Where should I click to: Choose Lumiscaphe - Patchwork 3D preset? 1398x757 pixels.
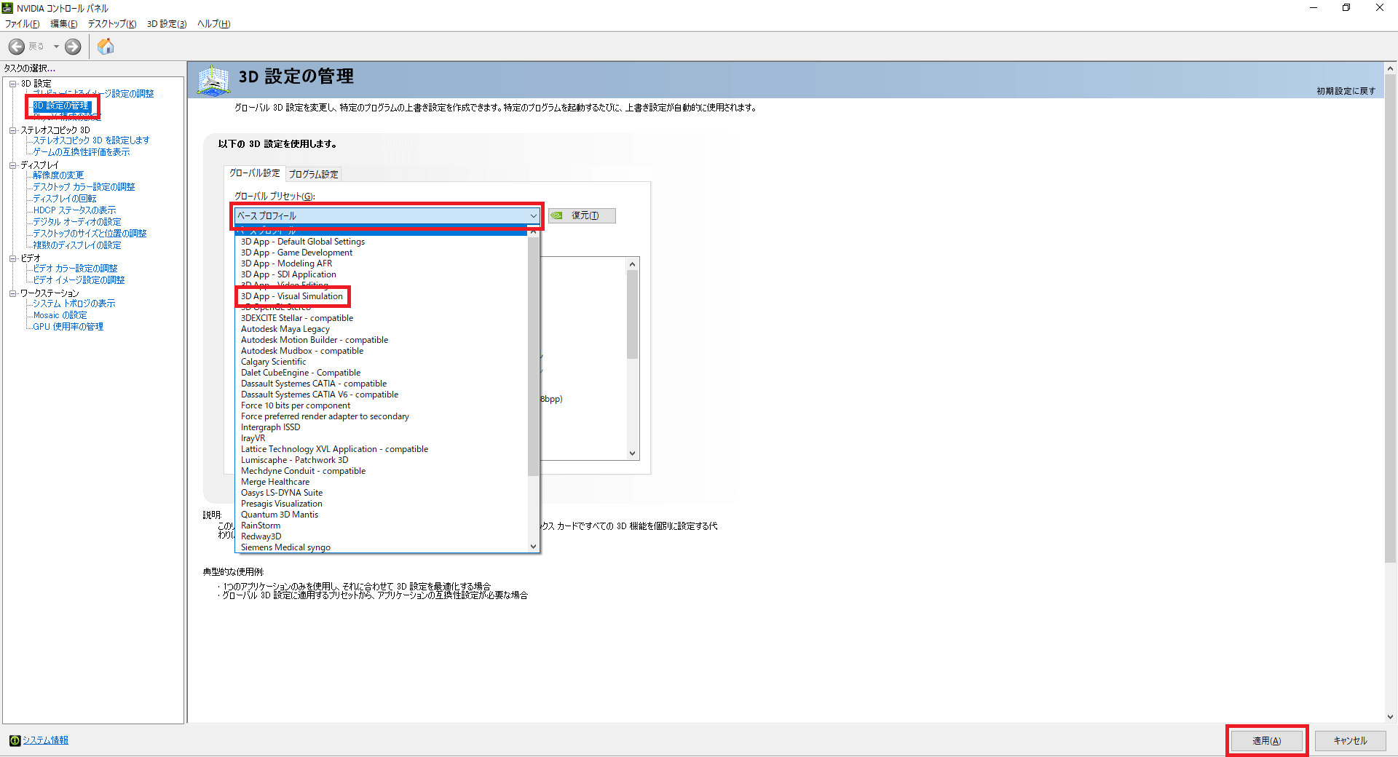click(294, 460)
